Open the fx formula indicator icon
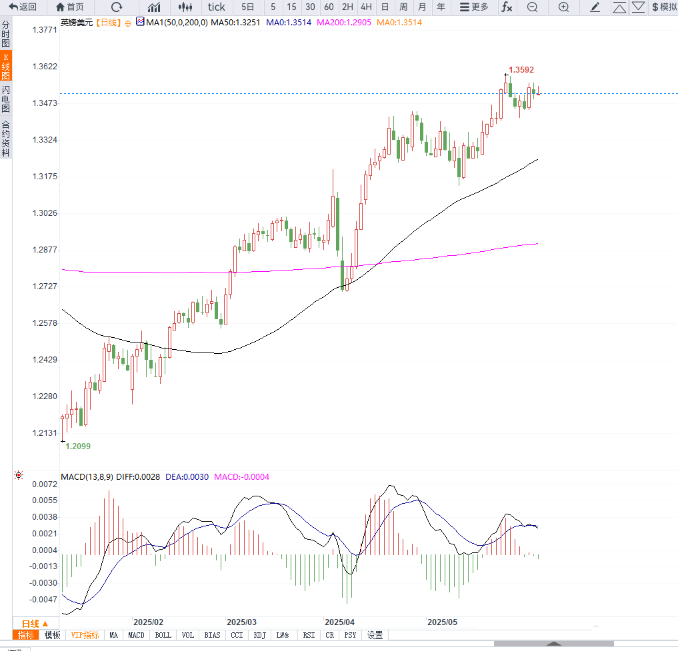Viewport: 678px width, 651px height. (507, 7)
